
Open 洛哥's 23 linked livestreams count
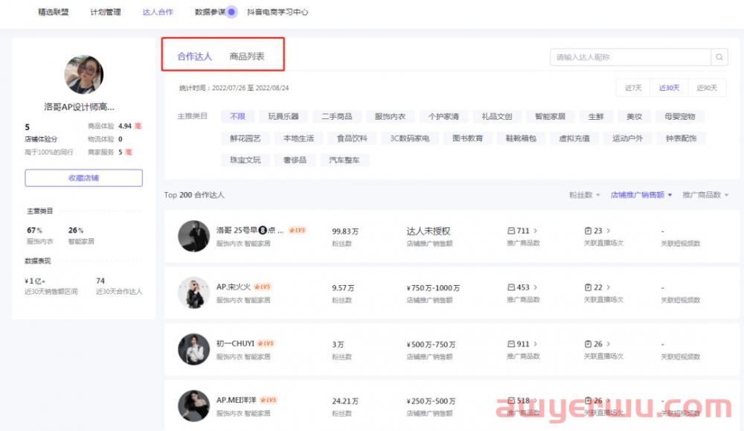click(597, 231)
